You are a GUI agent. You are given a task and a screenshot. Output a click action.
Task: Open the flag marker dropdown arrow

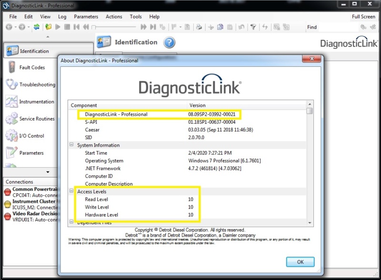pyautogui.click(x=180, y=27)
